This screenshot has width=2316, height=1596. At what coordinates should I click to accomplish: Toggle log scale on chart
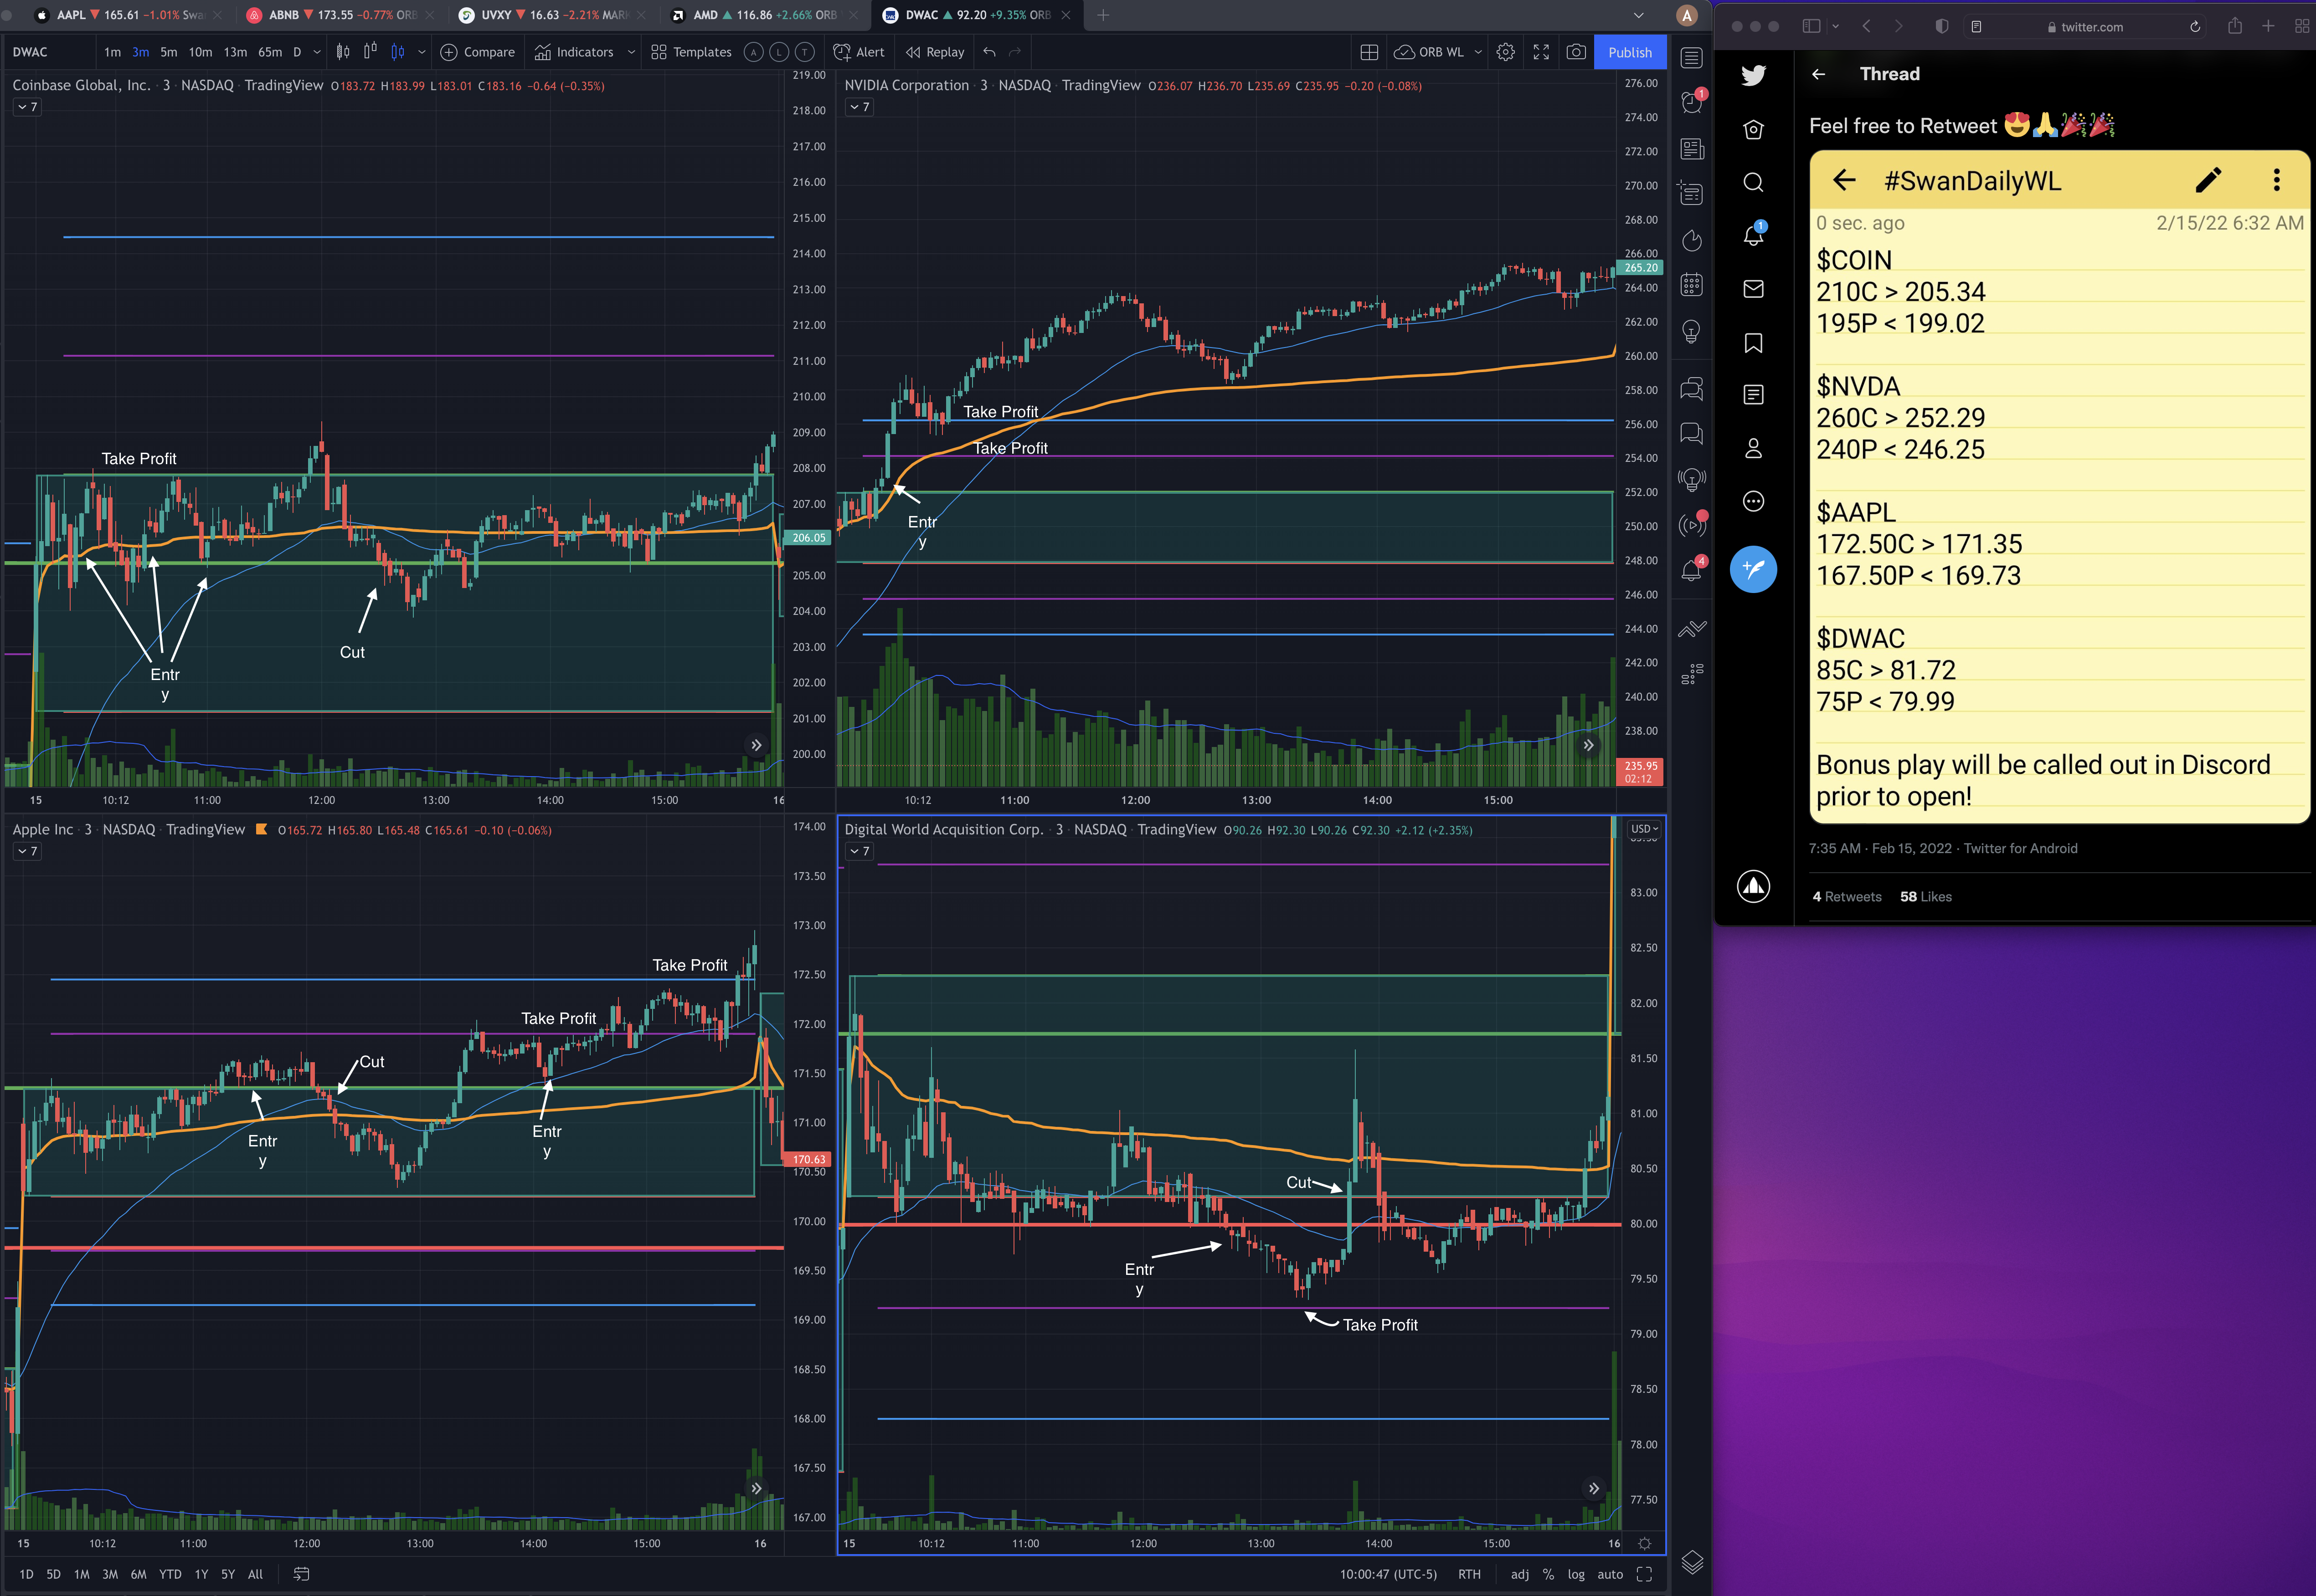pos(1576,1574)
